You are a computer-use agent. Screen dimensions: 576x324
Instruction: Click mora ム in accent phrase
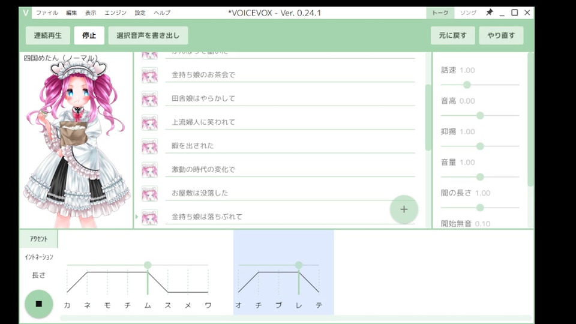[148, 305]
